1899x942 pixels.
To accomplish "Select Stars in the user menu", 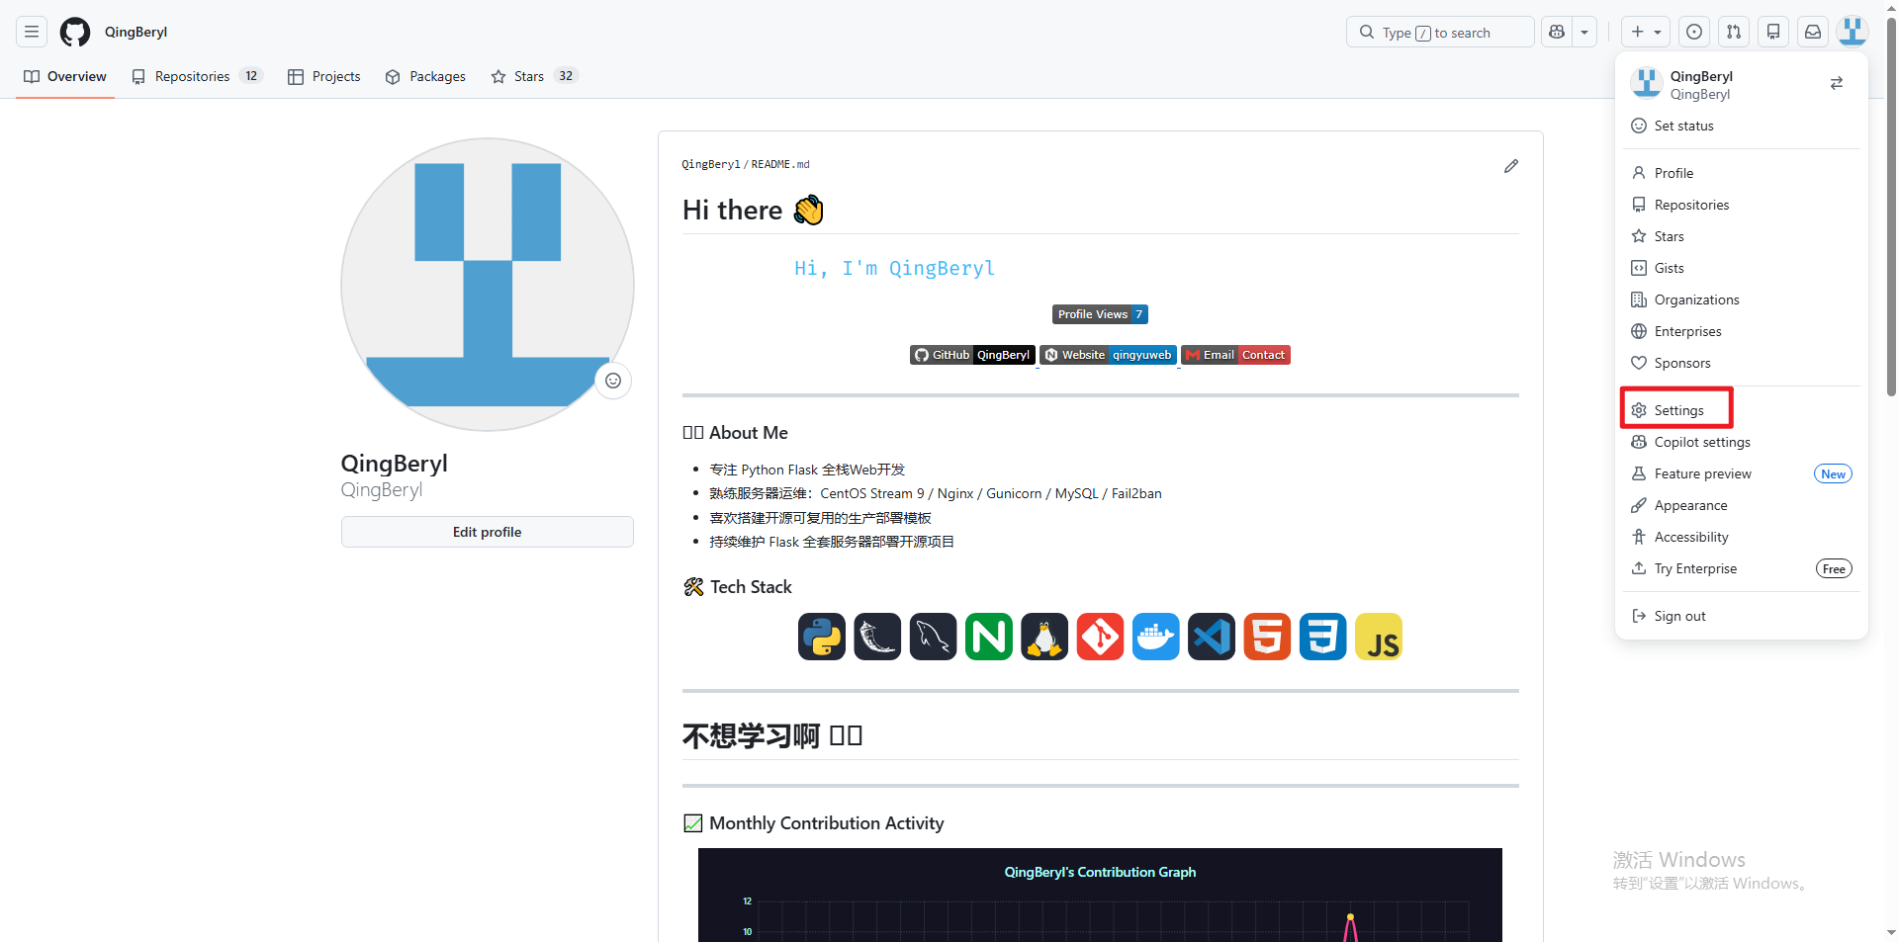I will [x=1742, y=236].
